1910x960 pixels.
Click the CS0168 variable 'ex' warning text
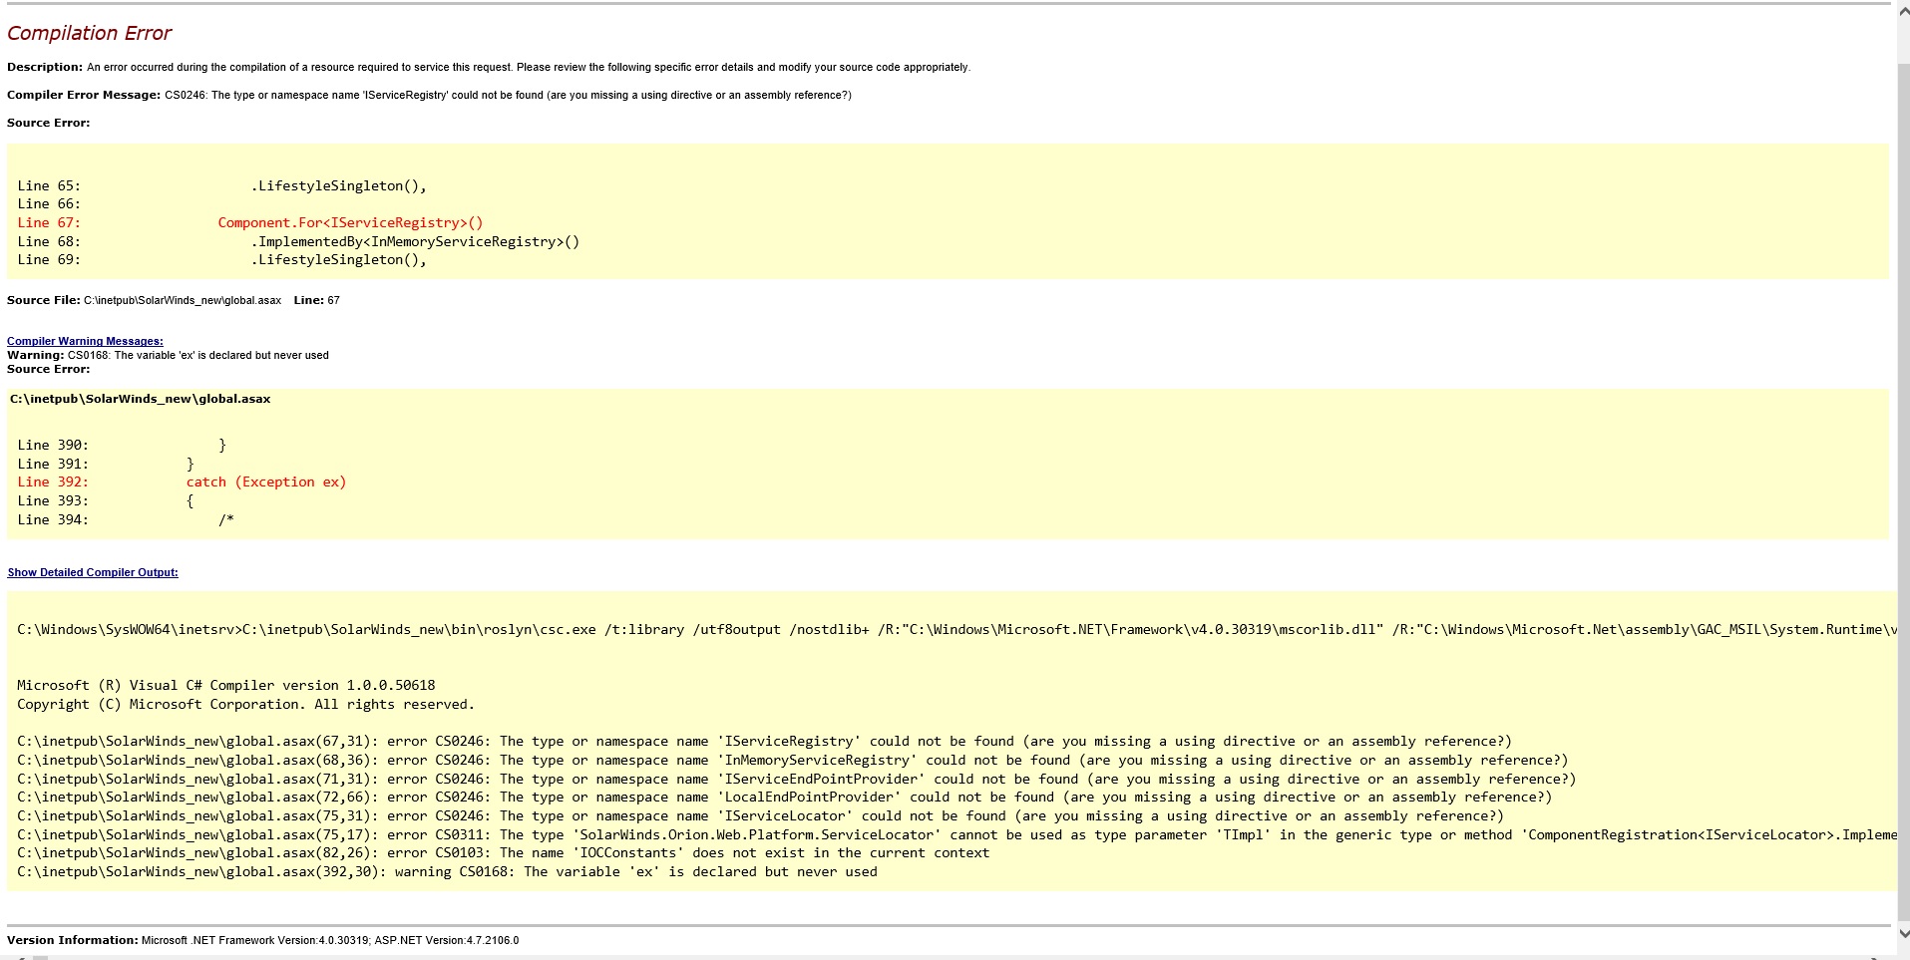click(x=168, y=355)
